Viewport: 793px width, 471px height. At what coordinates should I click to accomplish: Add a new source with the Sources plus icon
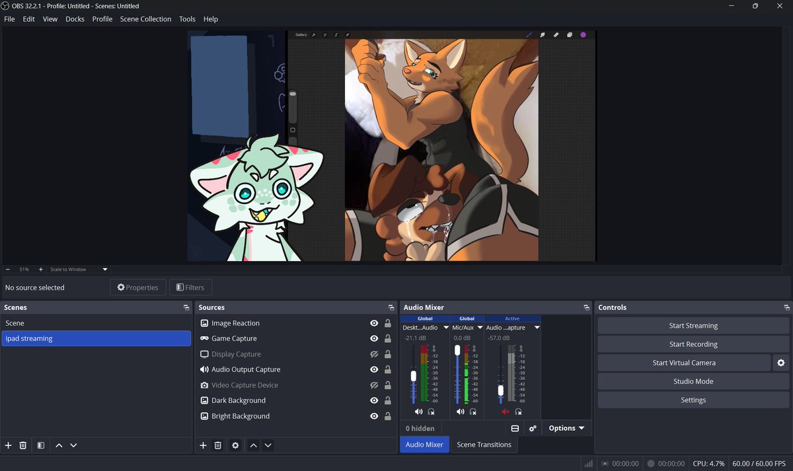(204, 445)
